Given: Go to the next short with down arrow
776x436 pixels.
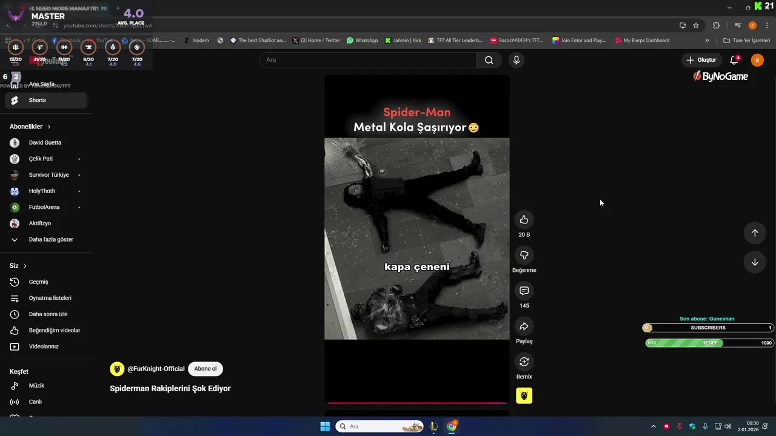Looking at the screenshot, I should [755, 262].
